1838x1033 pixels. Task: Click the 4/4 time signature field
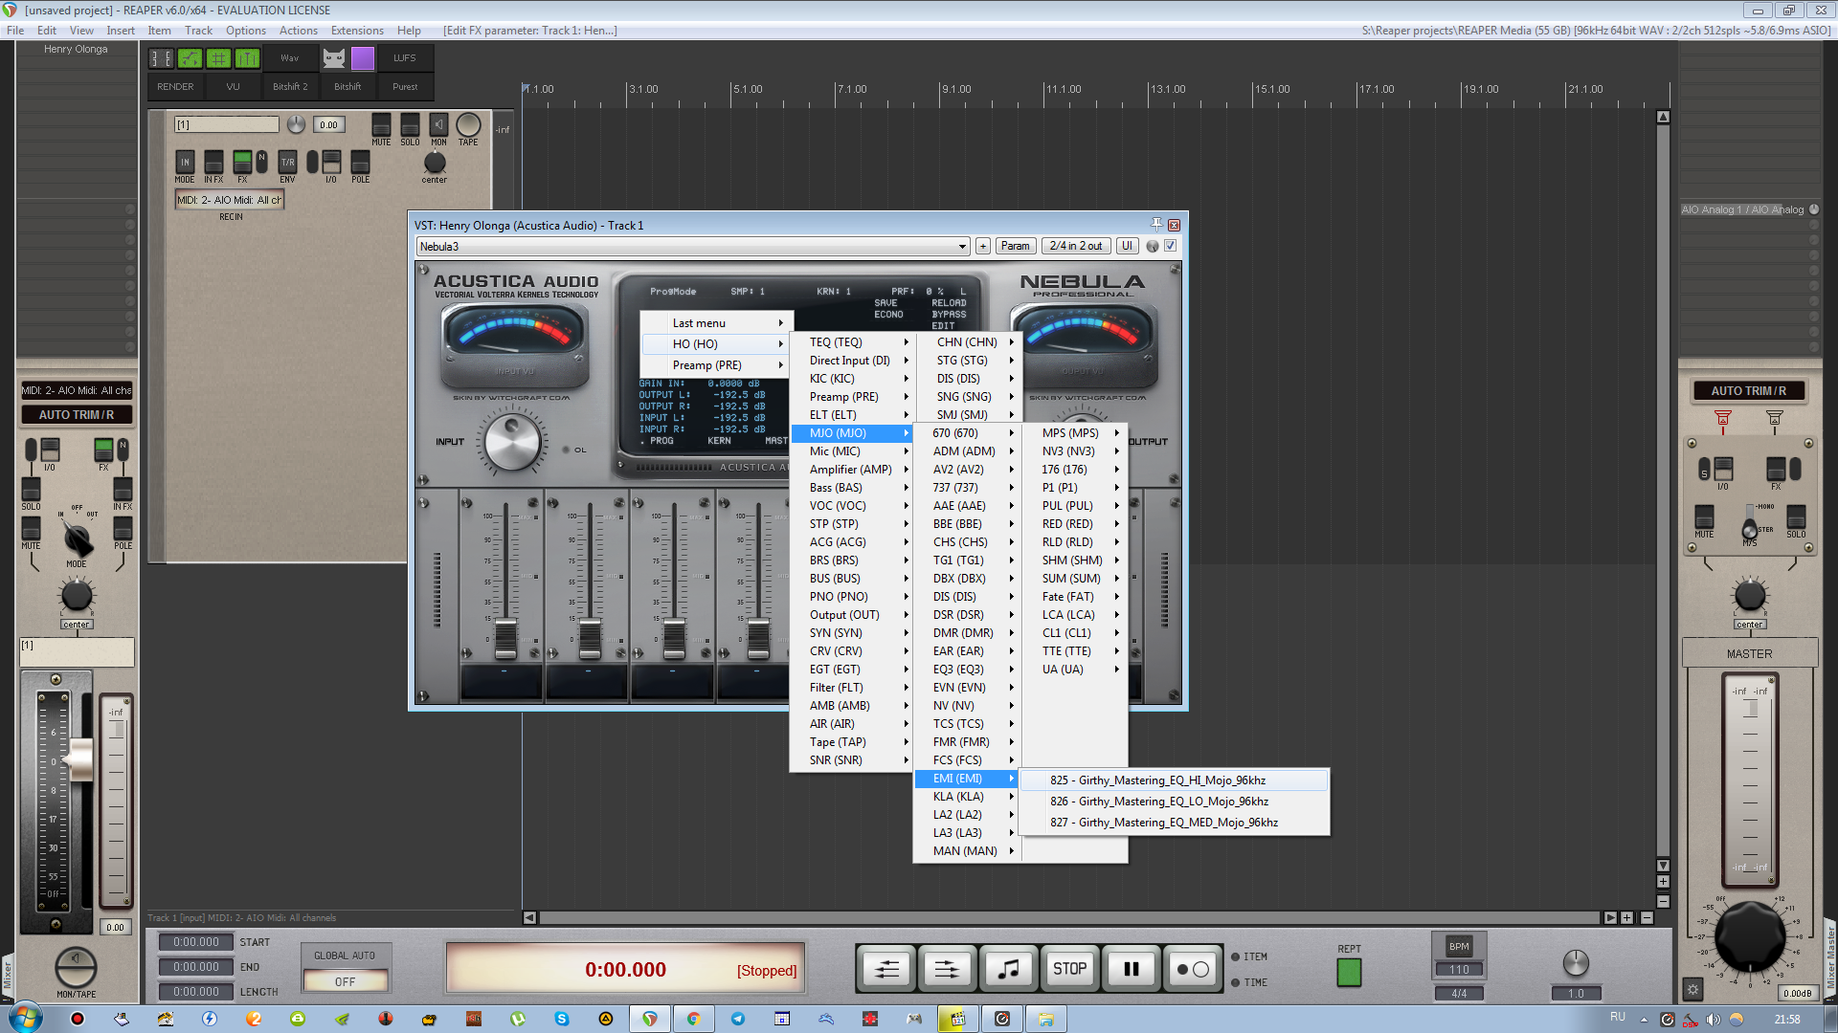click(1459, 994)
